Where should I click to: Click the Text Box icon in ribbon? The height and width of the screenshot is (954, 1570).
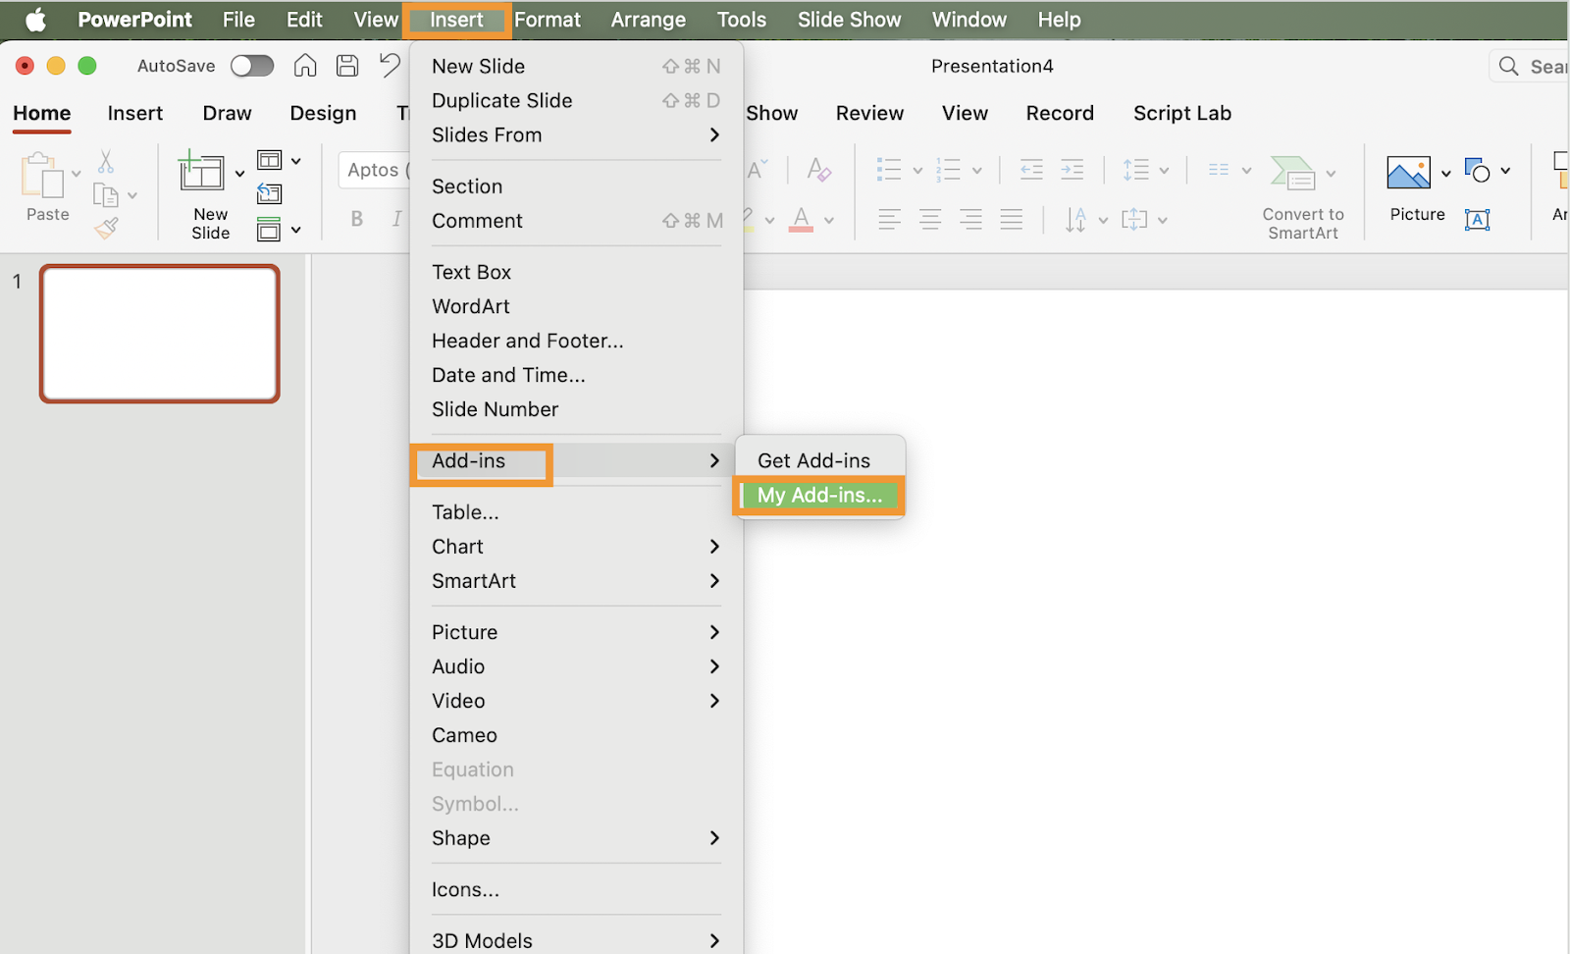[x=1477, y=220]
